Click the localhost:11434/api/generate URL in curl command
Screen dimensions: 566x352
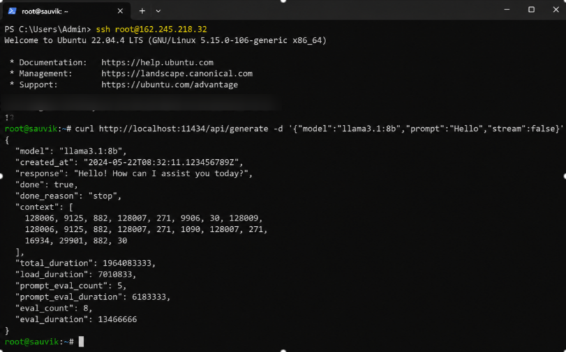pyautogui.click(x=183, y=129)
